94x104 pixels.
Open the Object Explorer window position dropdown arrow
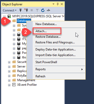pyautogui.click(x=53, y=4)
